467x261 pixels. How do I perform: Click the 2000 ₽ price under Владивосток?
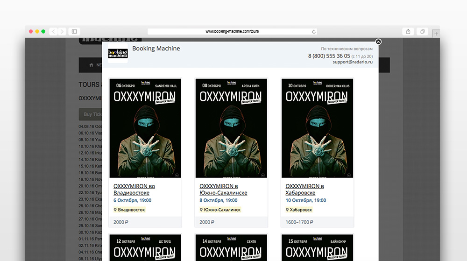tap(120, 222)
